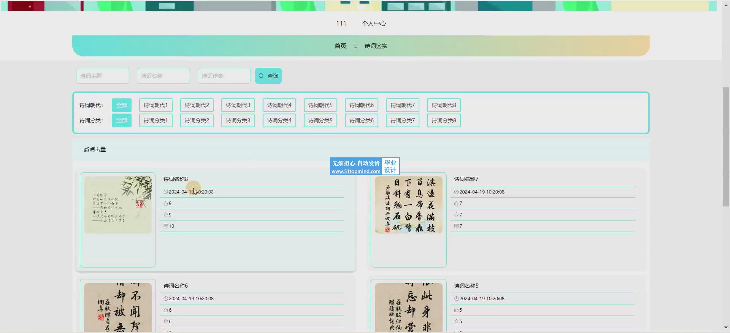Viewport: 730px width, 333px height.
Task: Click the like icon for 诗词名称8
Action: pos(166,203)
